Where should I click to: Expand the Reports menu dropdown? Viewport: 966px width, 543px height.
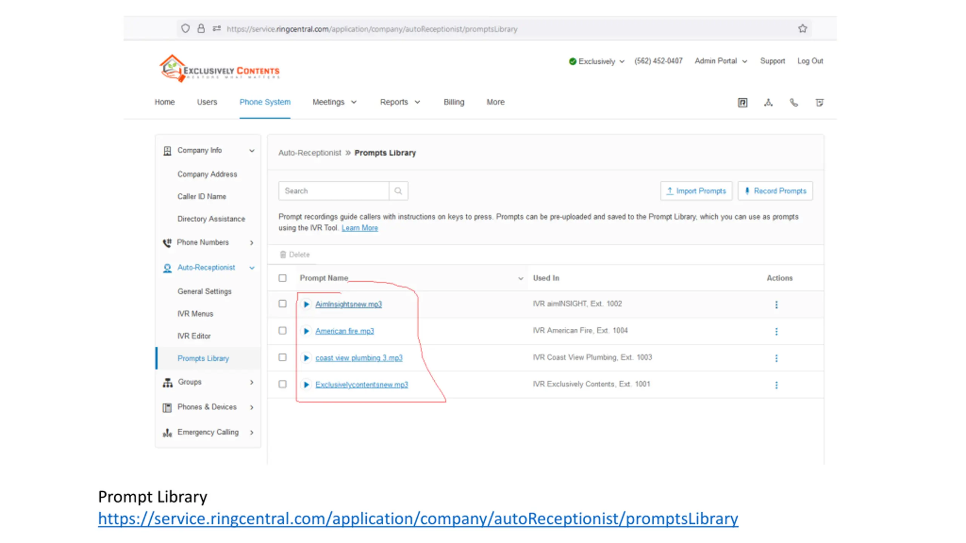pyautogui.click(x=400, y=102)
